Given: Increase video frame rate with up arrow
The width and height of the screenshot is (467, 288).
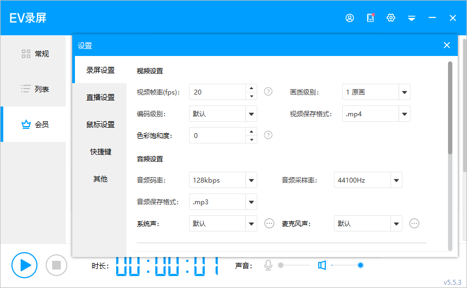Looking at the screenshot, I should (x=251, y=88).
